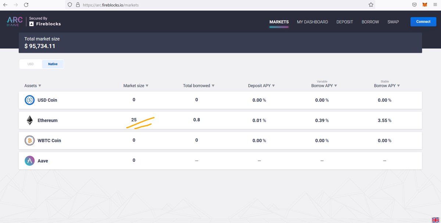Click the total market size $ 95,734.11
This screenshot has width=441, height=223.
tap(40, 46)
